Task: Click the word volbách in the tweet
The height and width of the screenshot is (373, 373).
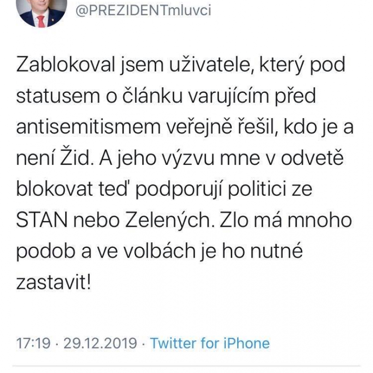Action: point(159,251)
